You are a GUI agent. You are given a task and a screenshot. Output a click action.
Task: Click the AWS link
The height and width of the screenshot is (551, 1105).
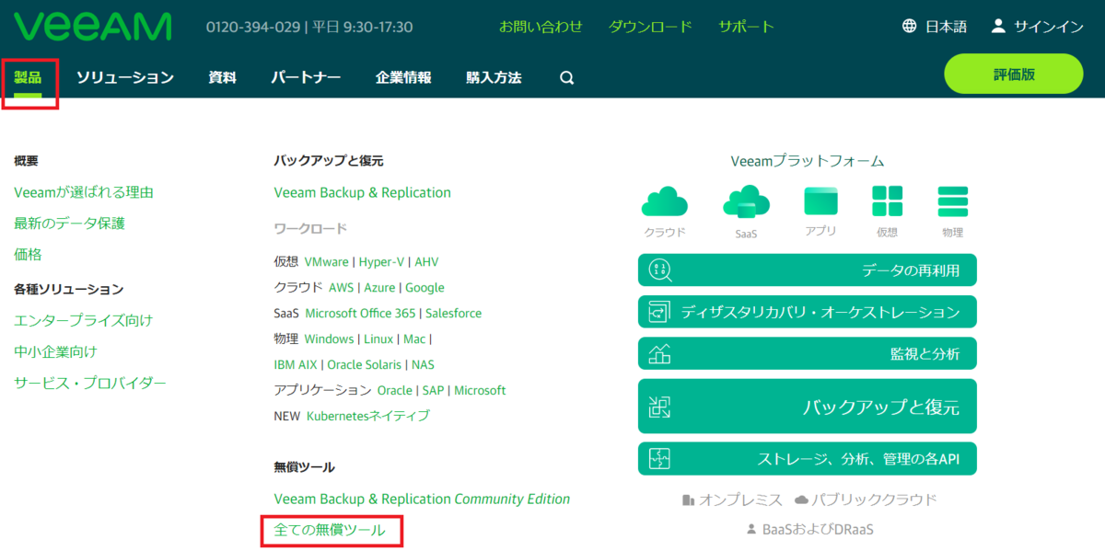(341, 287)
